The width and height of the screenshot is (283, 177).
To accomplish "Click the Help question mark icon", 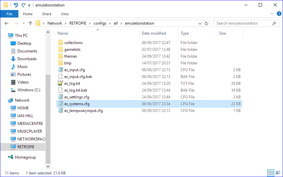I will (279, 14).
